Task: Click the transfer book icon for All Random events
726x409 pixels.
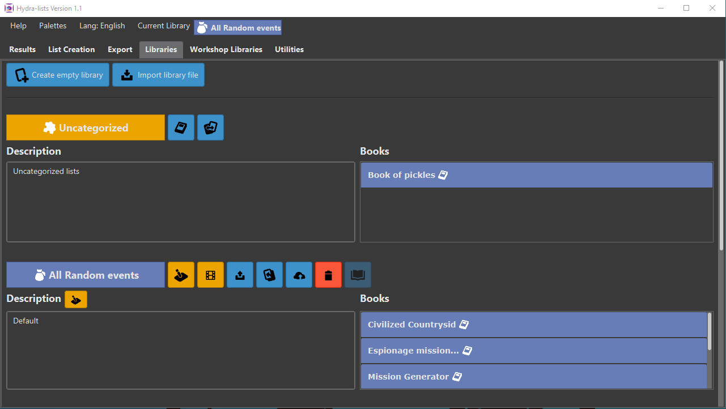Action: 269,275
